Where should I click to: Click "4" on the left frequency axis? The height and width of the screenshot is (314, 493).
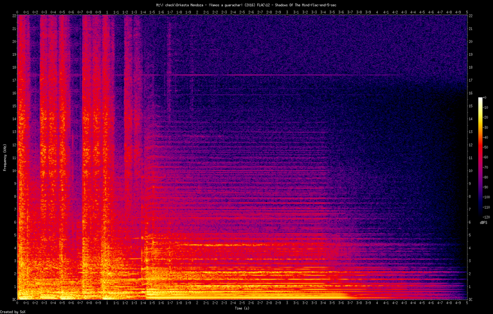[x=14, y=248]
